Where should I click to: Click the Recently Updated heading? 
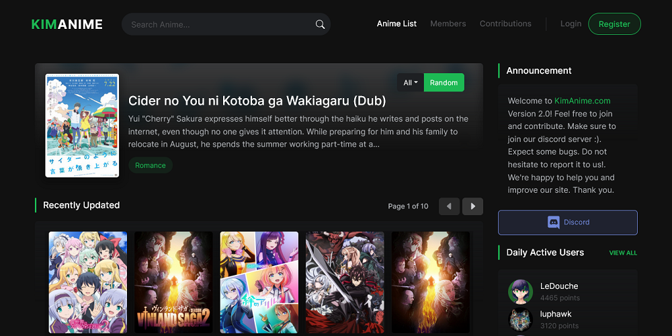[81, 205]
